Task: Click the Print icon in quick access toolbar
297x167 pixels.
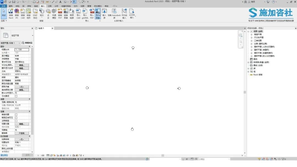Action: 34,2
